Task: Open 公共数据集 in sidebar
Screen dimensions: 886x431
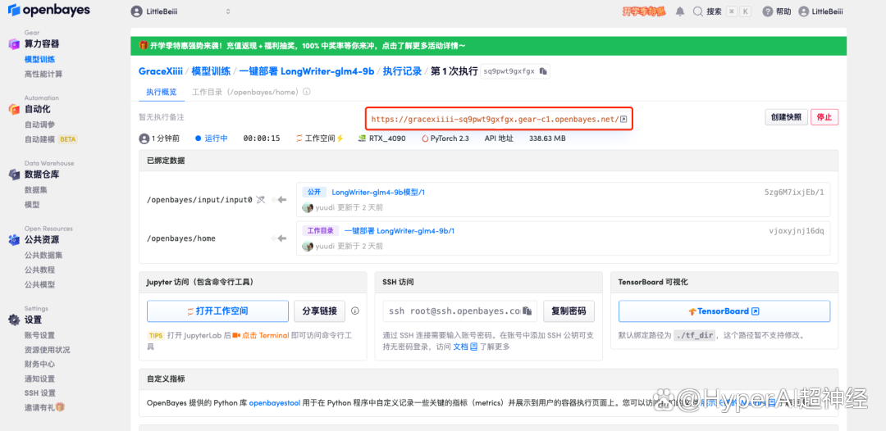Action: [43, 255]
